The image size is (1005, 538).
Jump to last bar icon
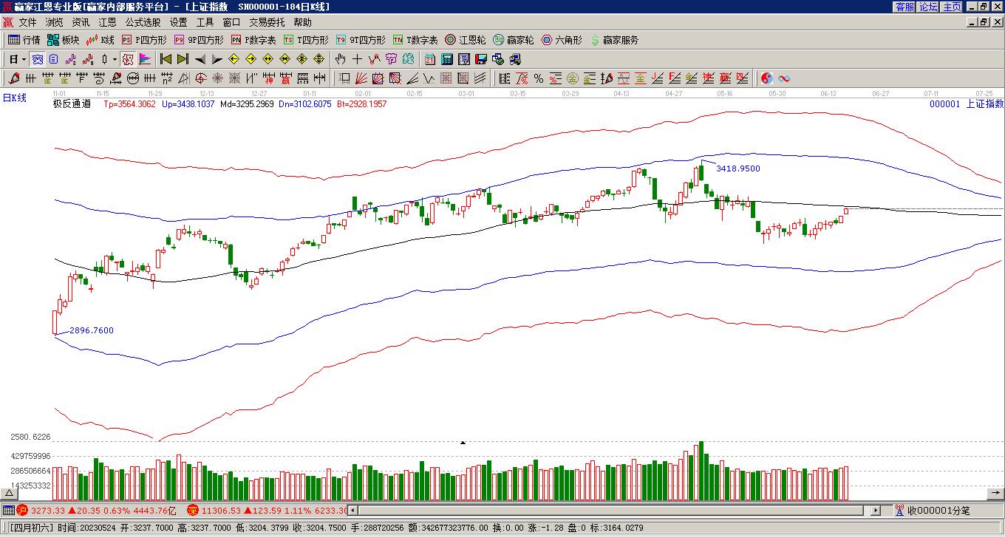[183, 59]
